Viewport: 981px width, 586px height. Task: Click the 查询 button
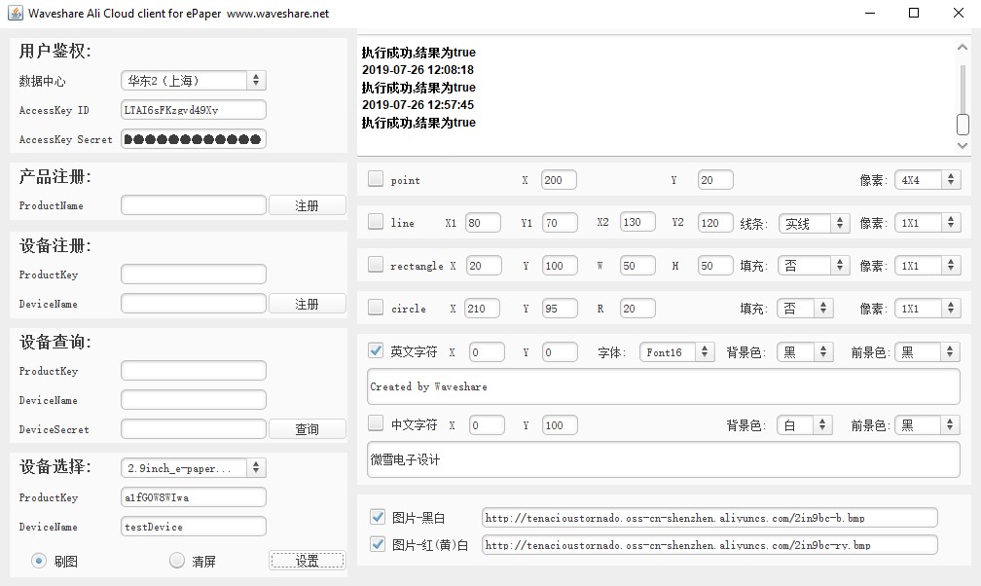point(308,429)
